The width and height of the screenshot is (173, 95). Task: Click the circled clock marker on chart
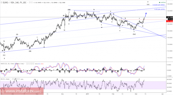pos(120,21)
